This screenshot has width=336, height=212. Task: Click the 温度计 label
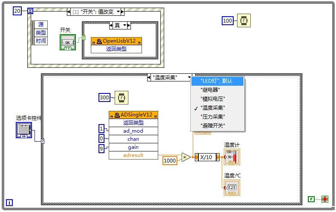[x=232, y=145]
